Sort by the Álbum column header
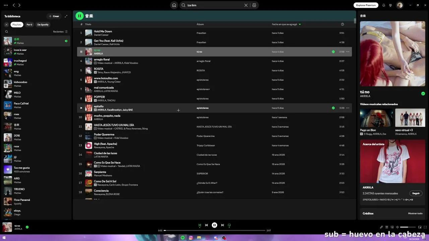Viewport: 429px width, 241px height. click(200, 24)
